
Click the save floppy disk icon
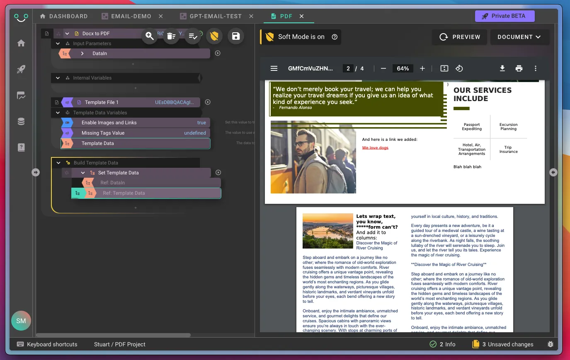pyautogui.click(x=236, y=36)
